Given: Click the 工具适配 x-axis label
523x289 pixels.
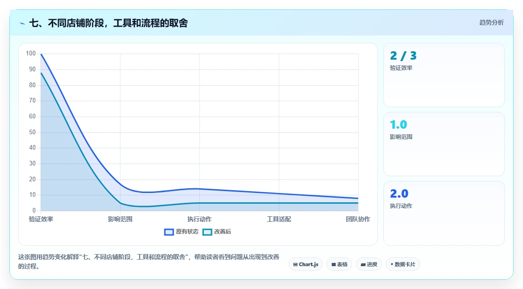Looking at the screenshot, I should point(279,219).
